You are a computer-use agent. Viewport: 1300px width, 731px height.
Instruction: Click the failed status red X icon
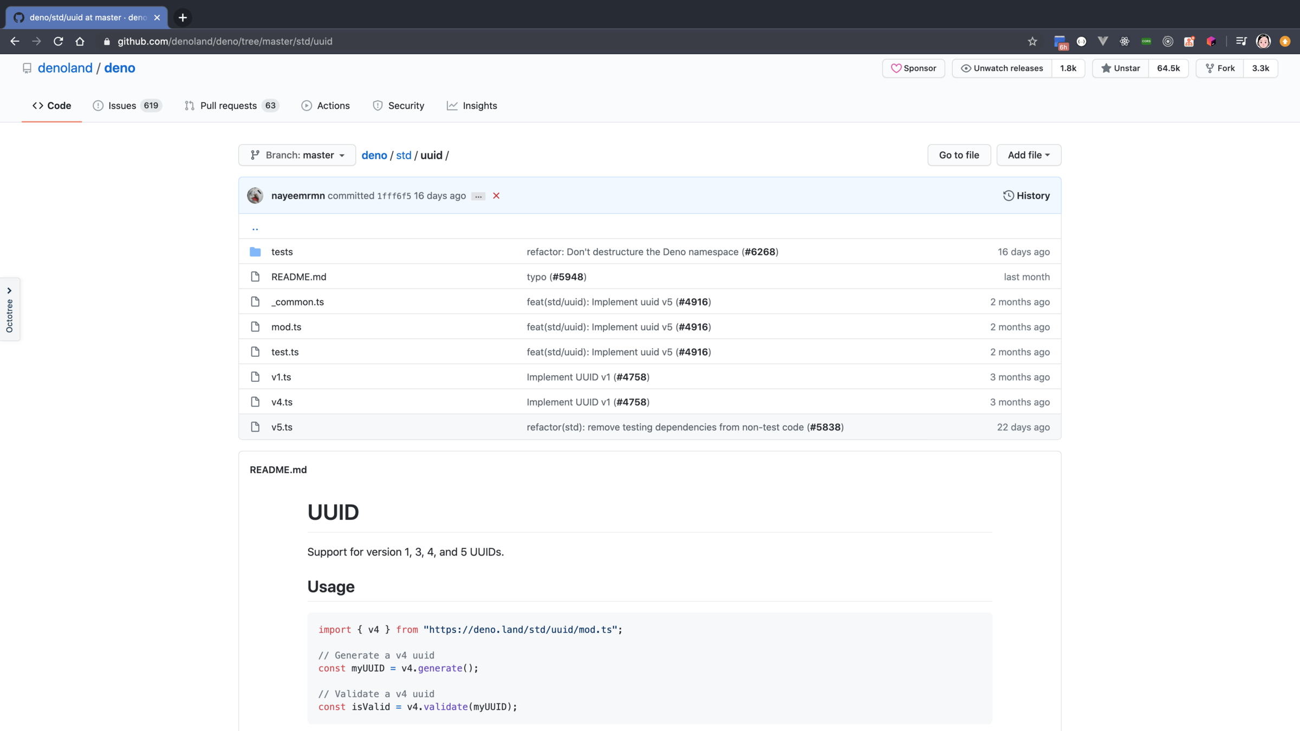(x=496, y=196)
